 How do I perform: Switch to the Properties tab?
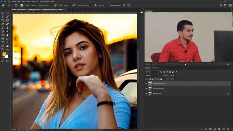[155, 68]
